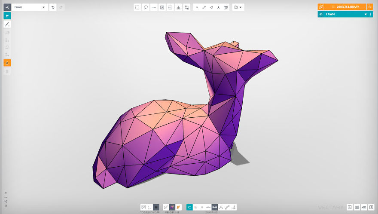Pick the lasso selection tool
Image resolution: width=378 pixels, height=214 pixels.
point(146,7)
